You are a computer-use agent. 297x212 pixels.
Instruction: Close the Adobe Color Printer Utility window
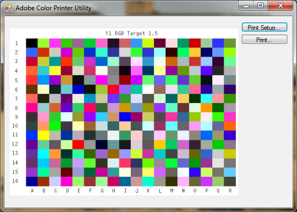point(280,6)
